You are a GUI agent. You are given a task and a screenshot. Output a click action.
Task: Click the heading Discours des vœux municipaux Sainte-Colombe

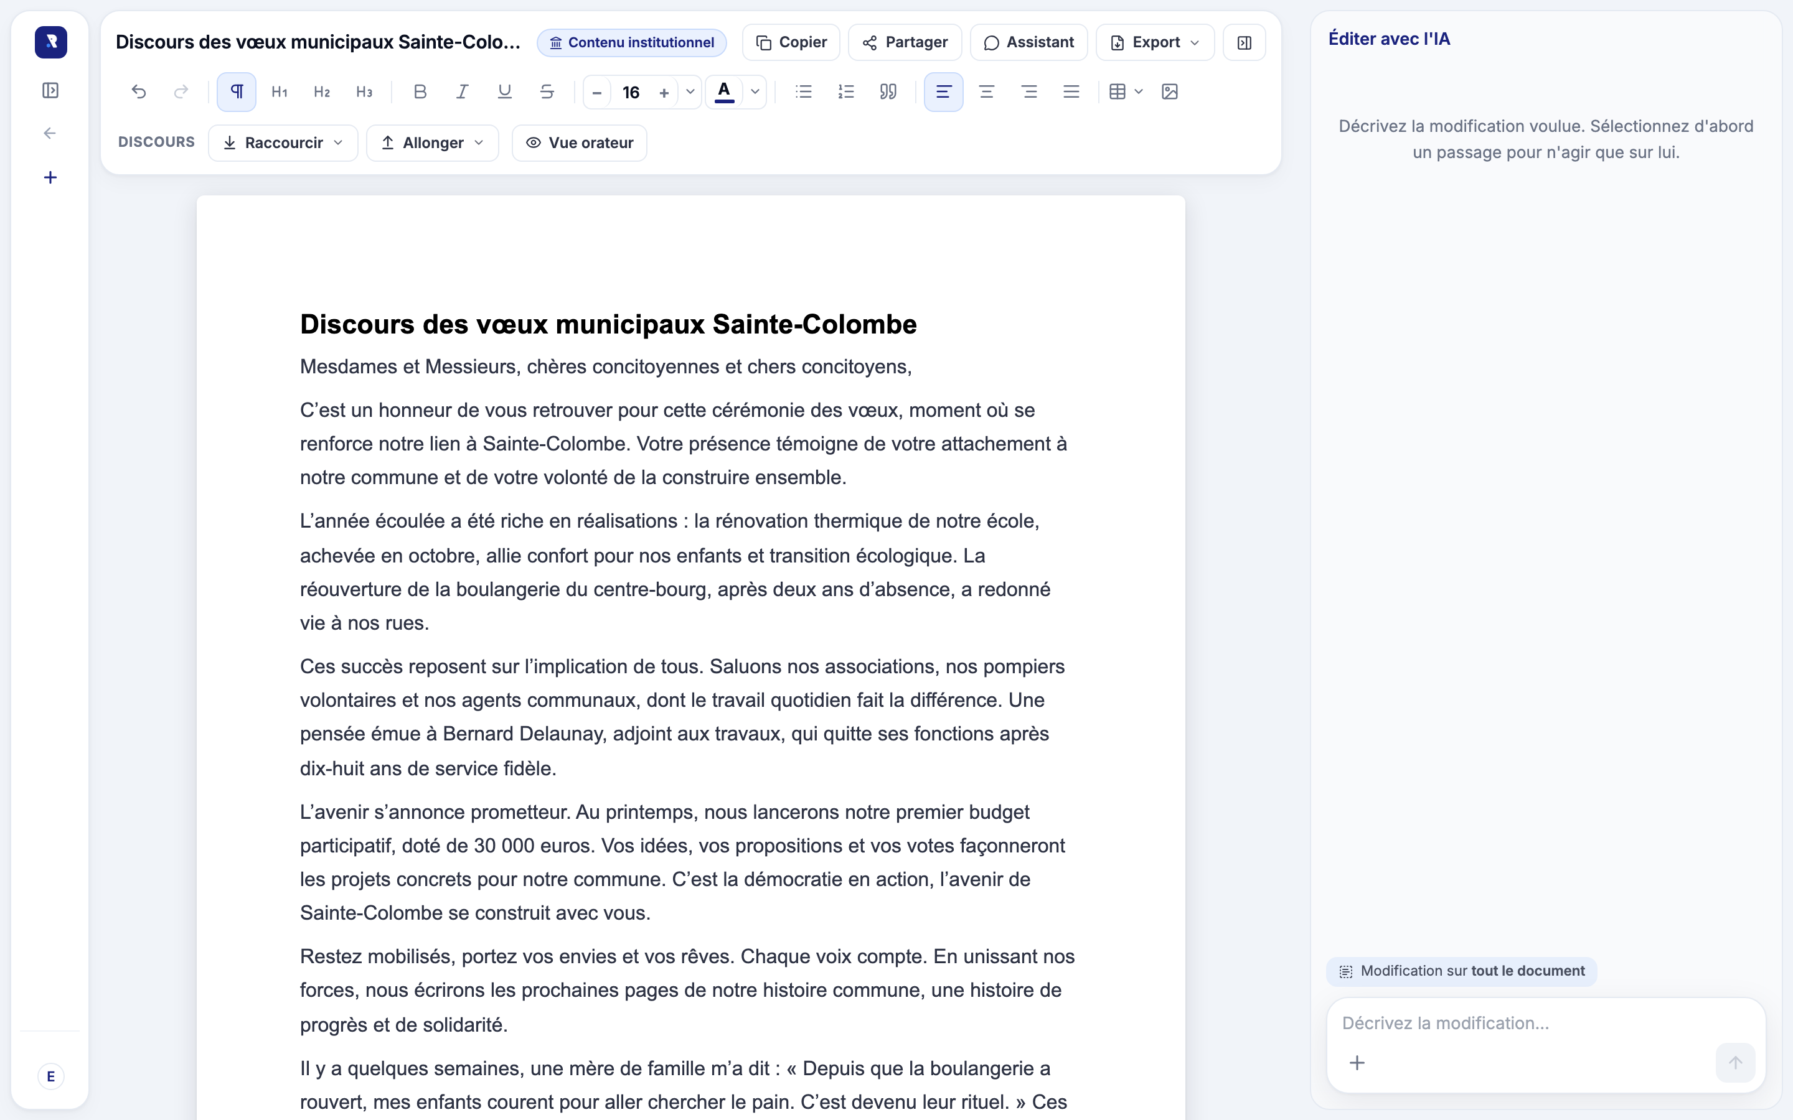(x=608, y=324)
